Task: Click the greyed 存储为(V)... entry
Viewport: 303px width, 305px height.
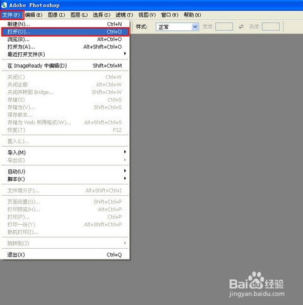Action: (x=65, y=107)
